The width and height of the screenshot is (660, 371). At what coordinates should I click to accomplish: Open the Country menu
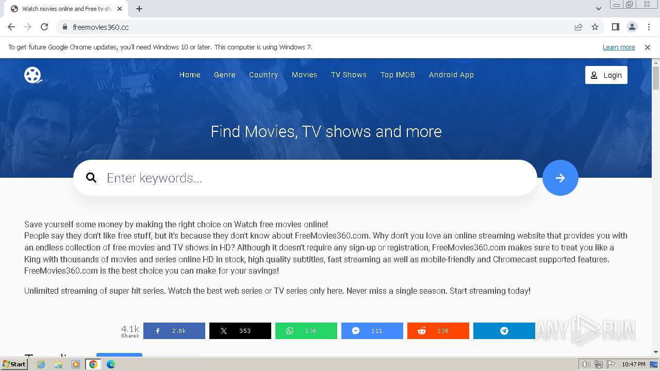click(x=263, y=75)
